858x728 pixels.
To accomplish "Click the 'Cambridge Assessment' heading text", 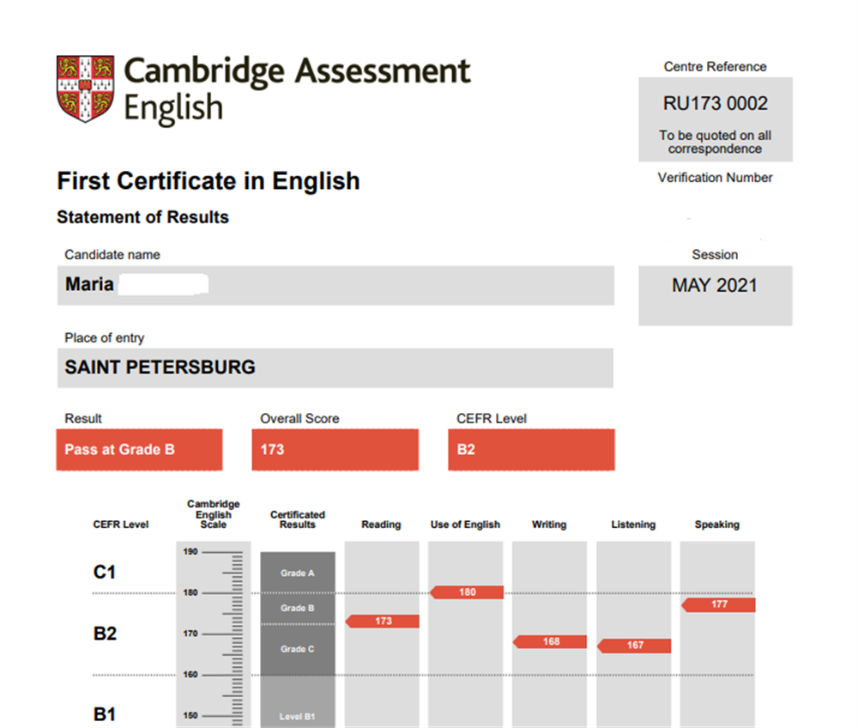I will (297, 71).
